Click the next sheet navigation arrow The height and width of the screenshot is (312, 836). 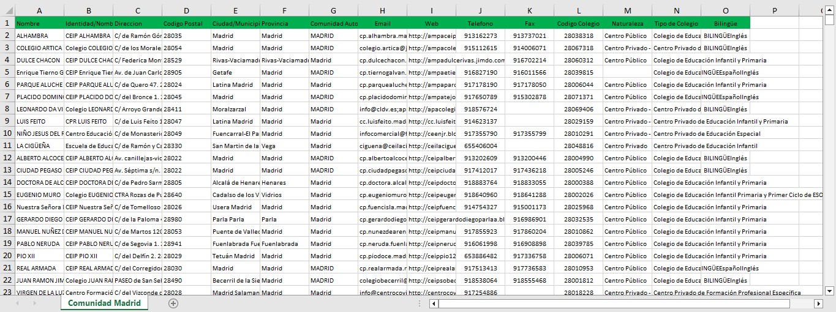point(34,303)
